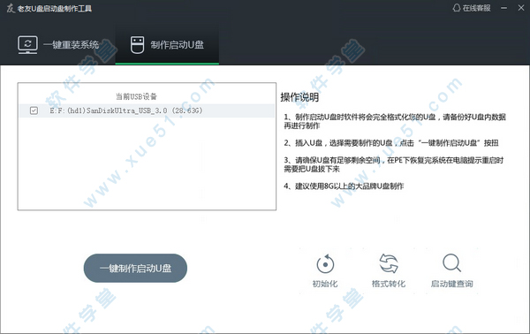Close the 老友U盘启动盘制作工具 window
Screen dimensions: 530x334
[x=521, y=8]
